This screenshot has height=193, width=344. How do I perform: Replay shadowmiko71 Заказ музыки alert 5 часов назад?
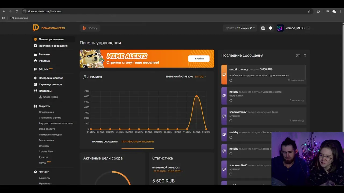[x=231, y=121]
